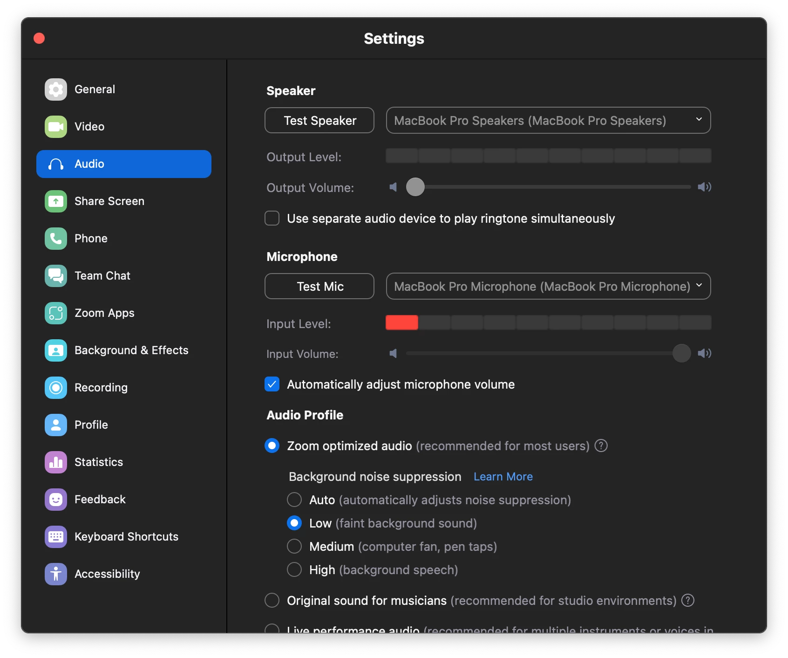This screenshot has width=788, height=658.
Task: Click low-volume speaker icon beside Input Volume
Action: pyautogui.click(x=394, y=354)
